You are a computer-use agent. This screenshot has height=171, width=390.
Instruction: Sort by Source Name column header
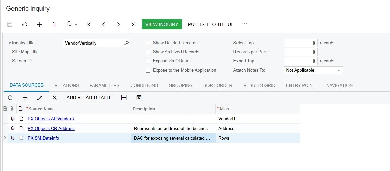78,109
